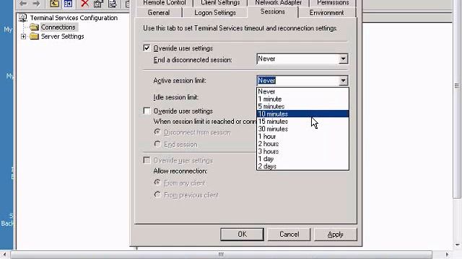Click the OK button

[243, 235]
